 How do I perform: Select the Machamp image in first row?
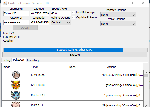pyautogui.click(x=16, y=75)
